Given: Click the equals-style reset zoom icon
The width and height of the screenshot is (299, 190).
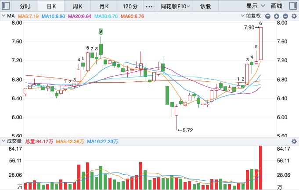Looking at the screenshot, I should click(268, 16).
